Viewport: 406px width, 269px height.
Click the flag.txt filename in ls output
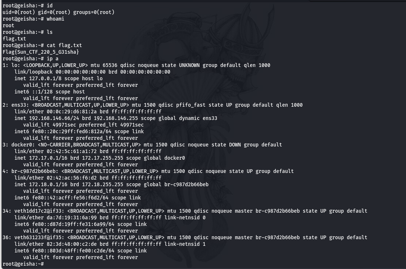click(x=14, y=39)
